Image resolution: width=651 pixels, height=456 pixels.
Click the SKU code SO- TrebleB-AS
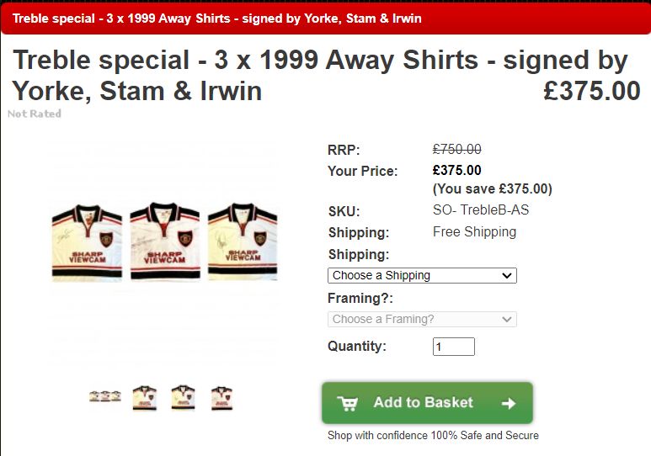(x=481, y=210)
